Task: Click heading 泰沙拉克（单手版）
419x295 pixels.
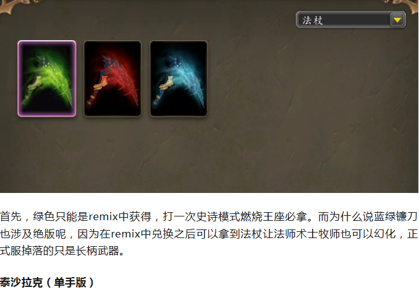Action: pos(47,283)
